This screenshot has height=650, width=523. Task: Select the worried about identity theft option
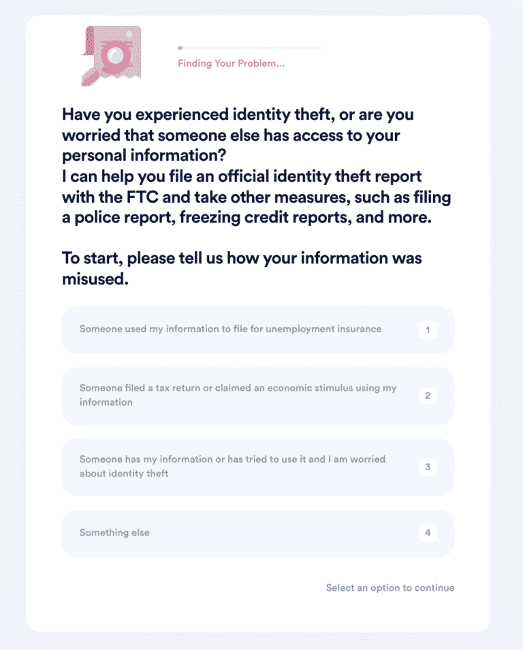pyautogui.click(x=259, y=468)
